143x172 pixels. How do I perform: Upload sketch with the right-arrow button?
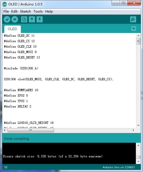point(15,19)
